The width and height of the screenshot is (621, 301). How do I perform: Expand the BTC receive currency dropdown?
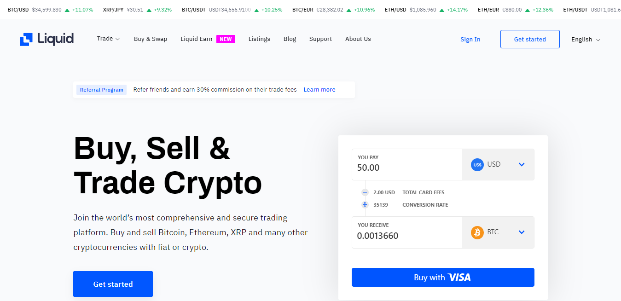click(522, 232)
